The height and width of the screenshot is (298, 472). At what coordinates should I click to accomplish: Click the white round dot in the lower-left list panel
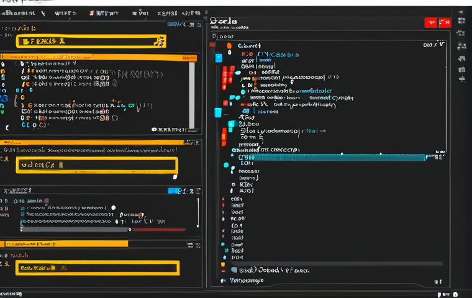tap(114, 208)
